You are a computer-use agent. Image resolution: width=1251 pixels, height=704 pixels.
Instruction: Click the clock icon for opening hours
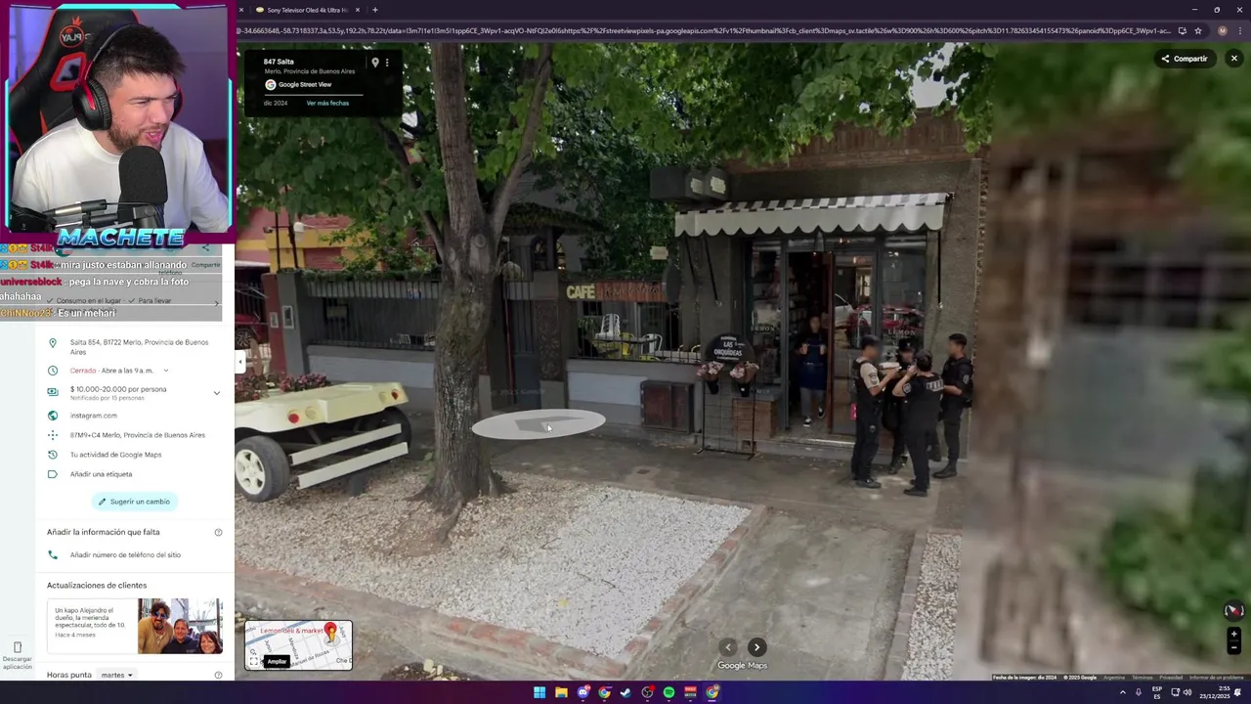tap(53, 371)
